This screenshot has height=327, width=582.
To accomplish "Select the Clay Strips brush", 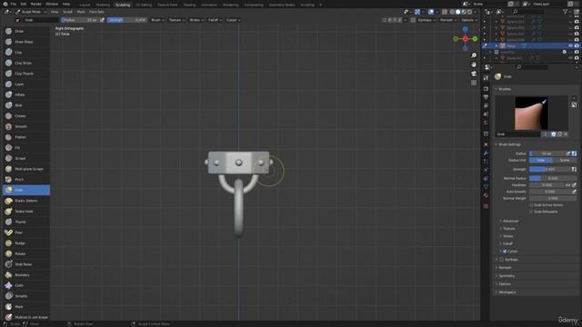I will 26,63.
